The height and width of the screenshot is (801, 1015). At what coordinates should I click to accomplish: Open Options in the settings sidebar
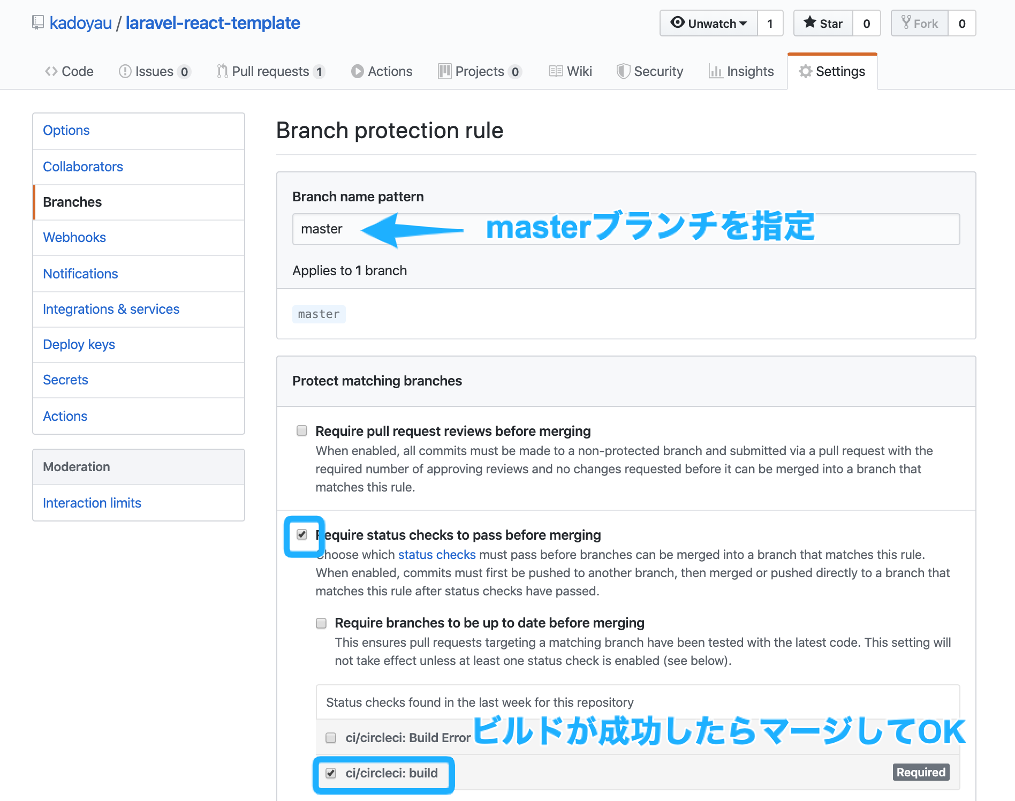click(139, 131)
